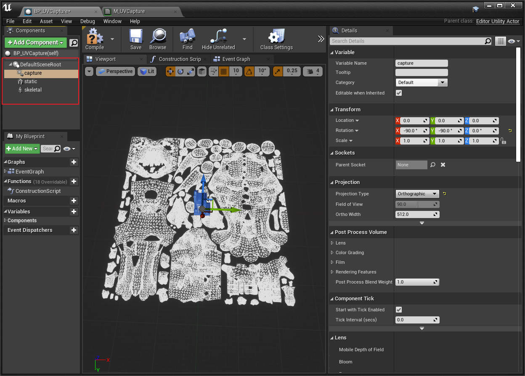Click magnifier icon beside Parent Socket

(x=433, y=165)
